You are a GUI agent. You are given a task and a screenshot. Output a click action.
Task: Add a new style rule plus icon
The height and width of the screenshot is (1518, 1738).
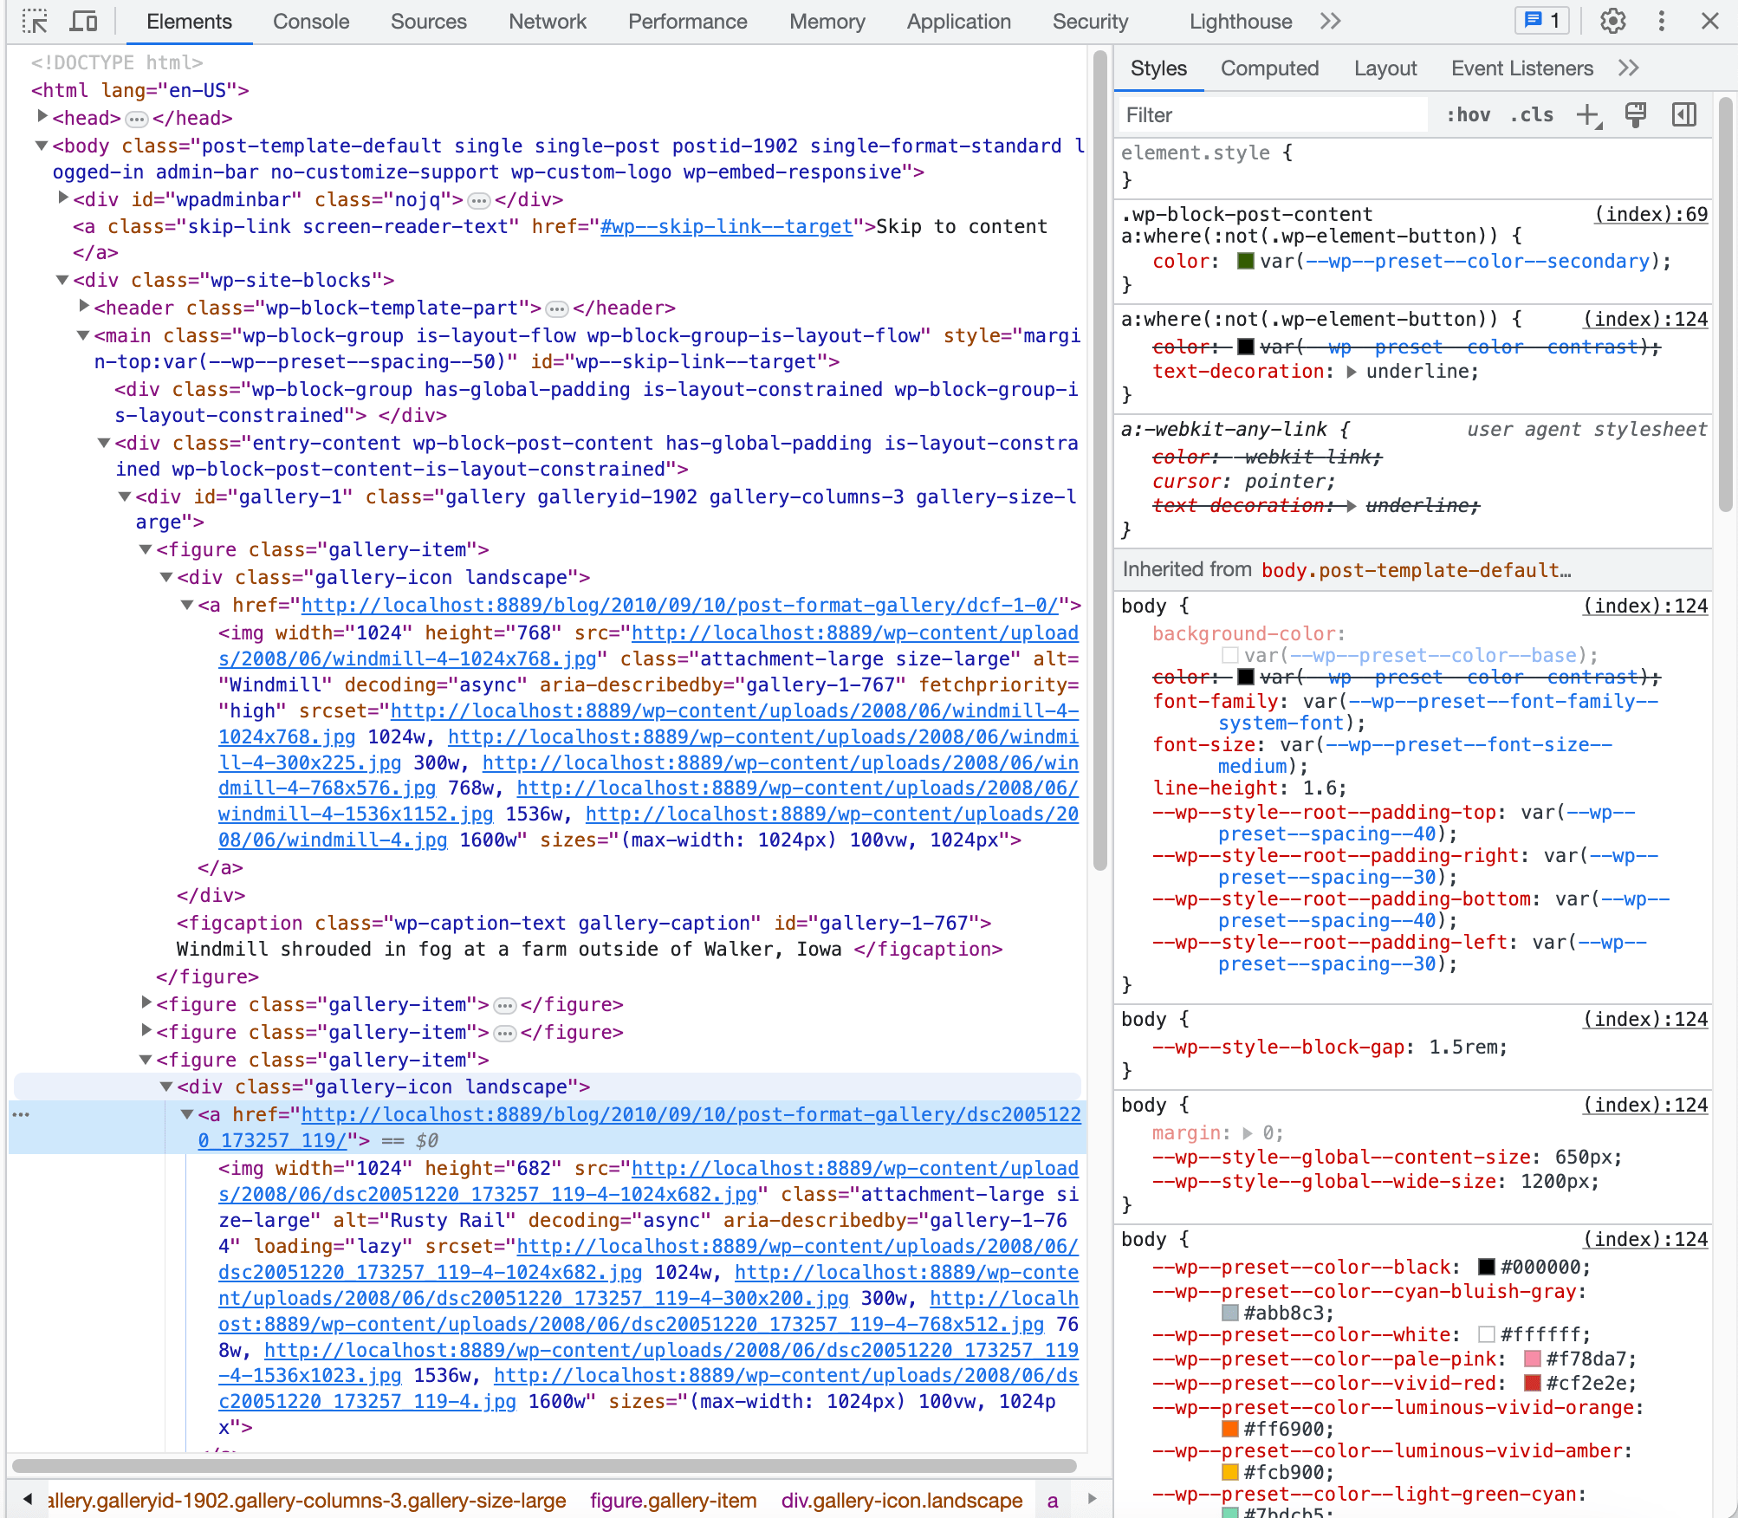click(1587, 115)
